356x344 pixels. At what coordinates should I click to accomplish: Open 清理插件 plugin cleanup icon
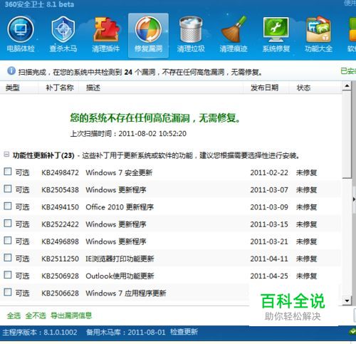[106, 34]
